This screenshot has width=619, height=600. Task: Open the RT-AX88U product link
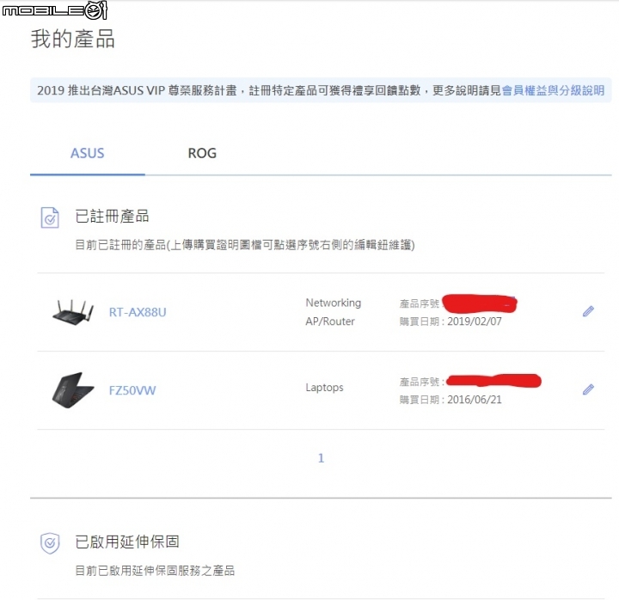[x=138, y=312]
